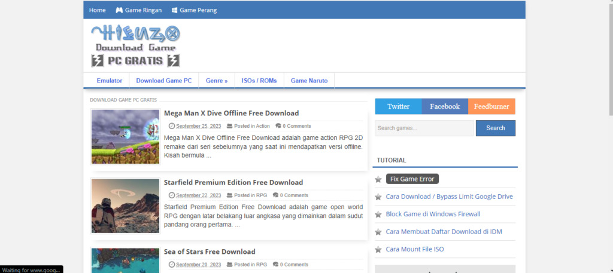Expand the Genre dropdown menu
The image size is (613, 273).
click(217, 81)
